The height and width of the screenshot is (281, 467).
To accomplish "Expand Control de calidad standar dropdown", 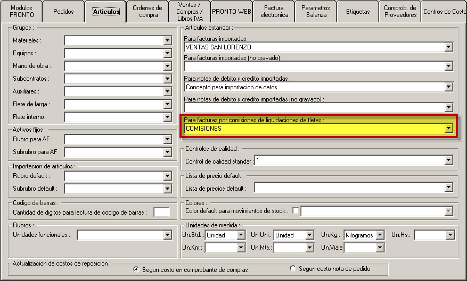I will 448,160.
